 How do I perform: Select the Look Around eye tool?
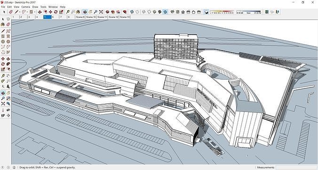tap(8, 110)
